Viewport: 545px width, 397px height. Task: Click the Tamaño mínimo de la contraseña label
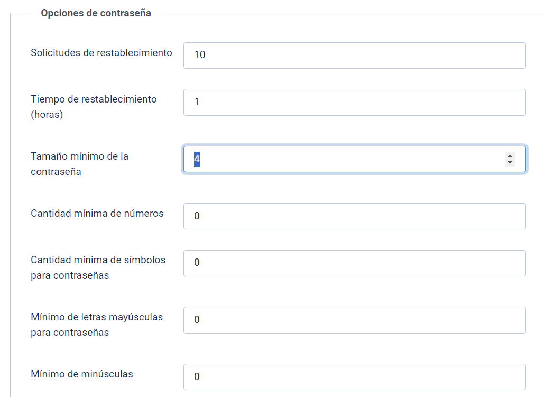(x=80, y=164)
